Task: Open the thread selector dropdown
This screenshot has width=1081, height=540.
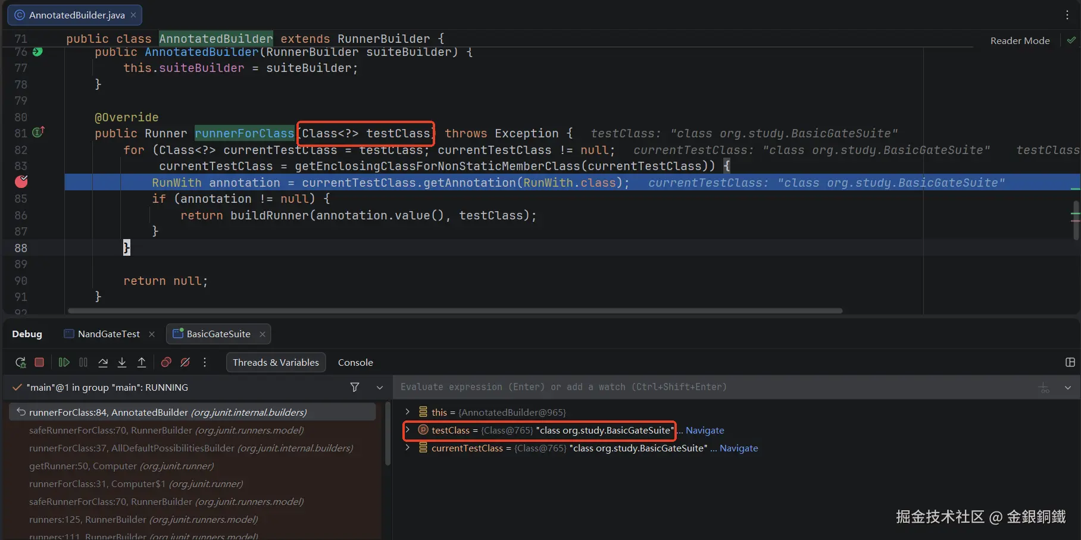Action: [x=380, y=387]
